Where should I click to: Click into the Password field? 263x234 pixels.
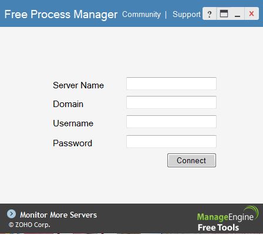tap(171, 142)
